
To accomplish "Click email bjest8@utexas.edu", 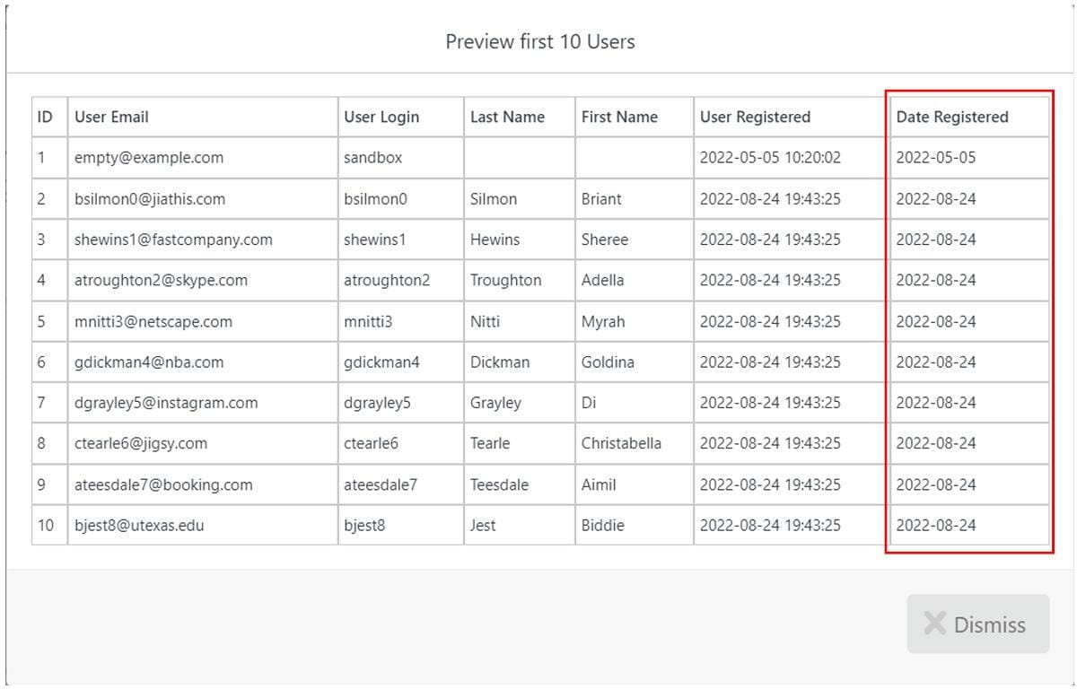I will (x=139, y=525).
